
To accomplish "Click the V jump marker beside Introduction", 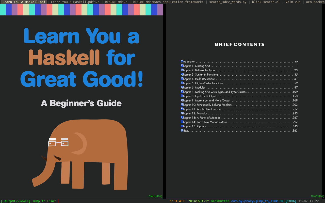I will coord(182,61).
